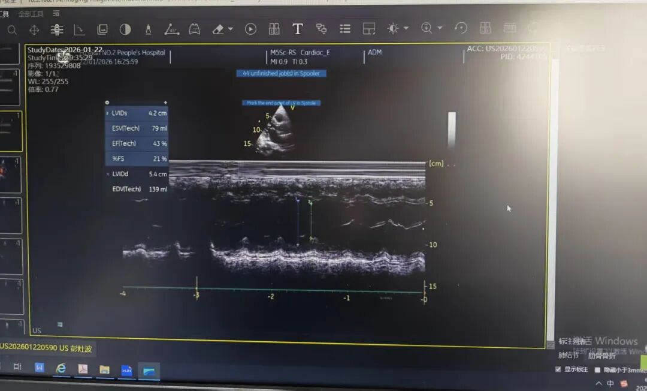Select the highlighted yellow-bordered series thumbnail
The height and width of the screenshot is (391, 647).
point(11,131)
